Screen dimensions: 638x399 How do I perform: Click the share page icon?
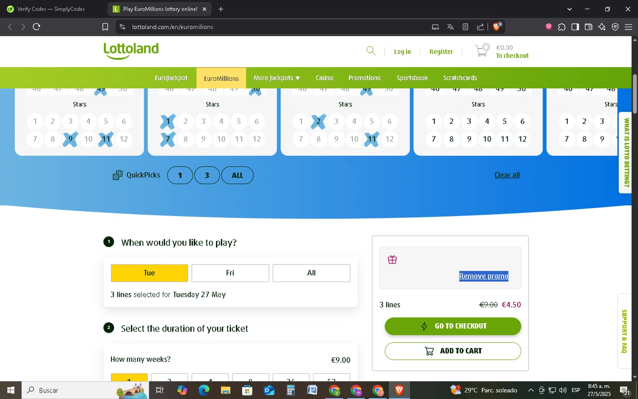(x=480, y=27)
